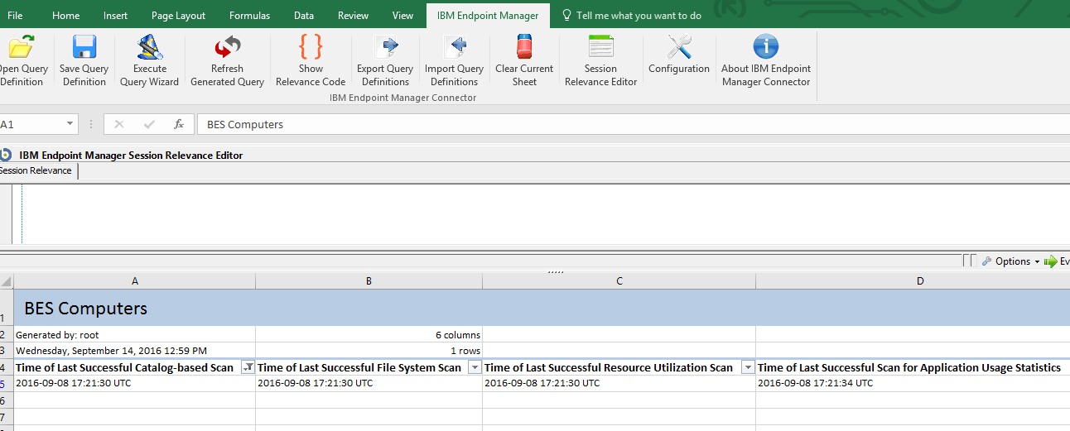This screenshot has width=1070, height=431.
Task: Expand the Name Box dropdown
Action: 70,124
